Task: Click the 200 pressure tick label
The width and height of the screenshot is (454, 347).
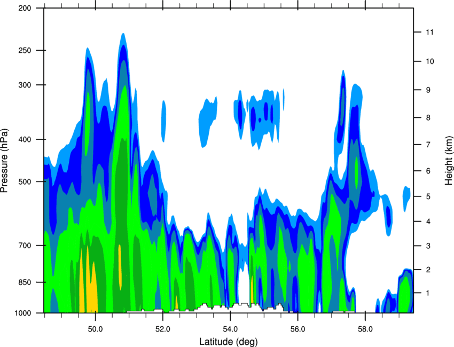Action: pos(25,9)
